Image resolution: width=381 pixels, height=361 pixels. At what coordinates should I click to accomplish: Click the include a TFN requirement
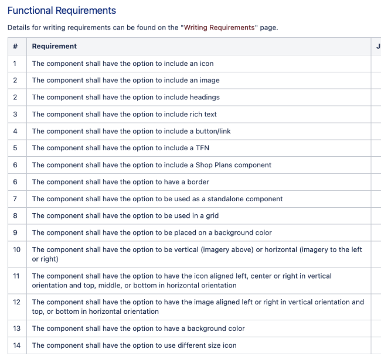(x=121, y=148)
